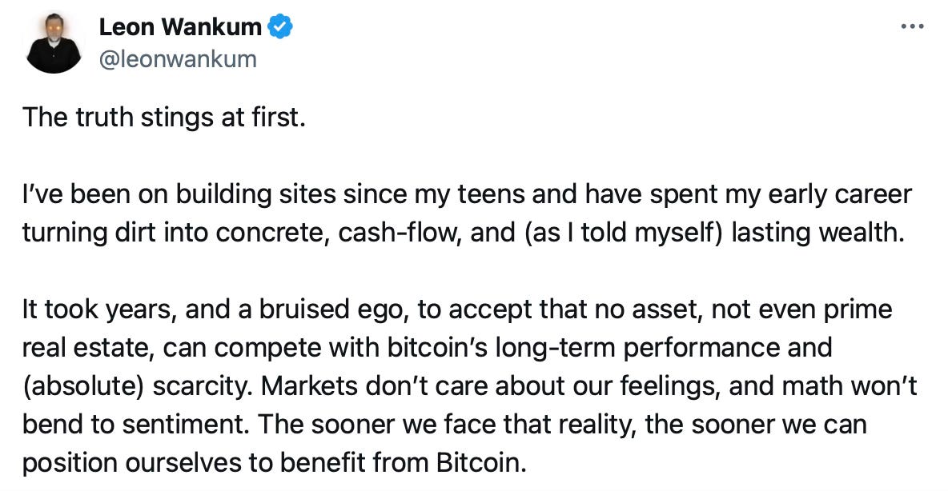Click the line starting 'real estate, can compete'
Image resolution: width=948 pixels, height=491 pixels.
[x=428, y=348]
